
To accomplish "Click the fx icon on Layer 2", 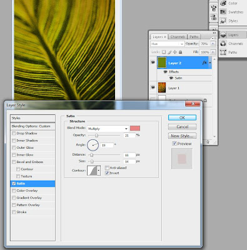I will (204, 62).
